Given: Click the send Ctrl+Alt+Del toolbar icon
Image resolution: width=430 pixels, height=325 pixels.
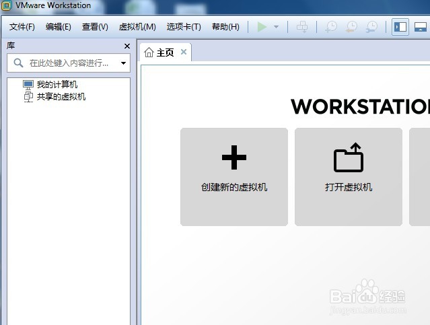Looking at the screenshot, I should click(x=302, y=27).
